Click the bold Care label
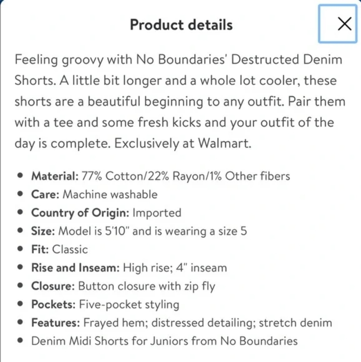Screen dimensions: 361x362 point(46,194)
